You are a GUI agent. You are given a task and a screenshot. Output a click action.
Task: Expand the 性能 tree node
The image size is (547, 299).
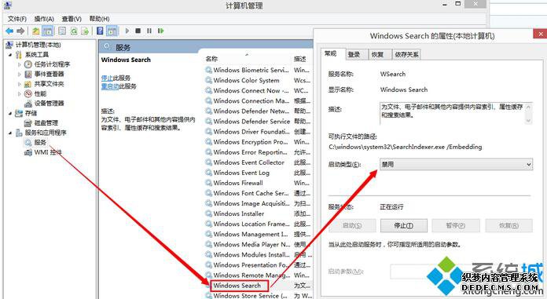pyautogui.click(x=19, y=93)
